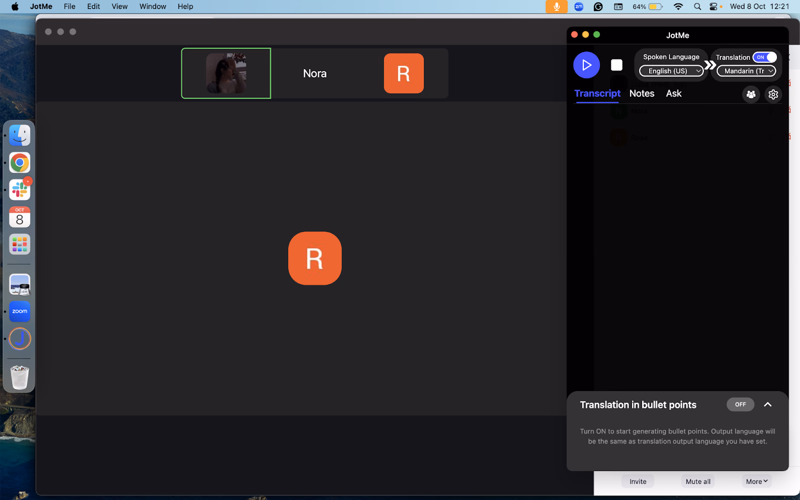Click the orange microphone icon in menu bar
This screenshot has width=800, height=500.
point(556,6)
